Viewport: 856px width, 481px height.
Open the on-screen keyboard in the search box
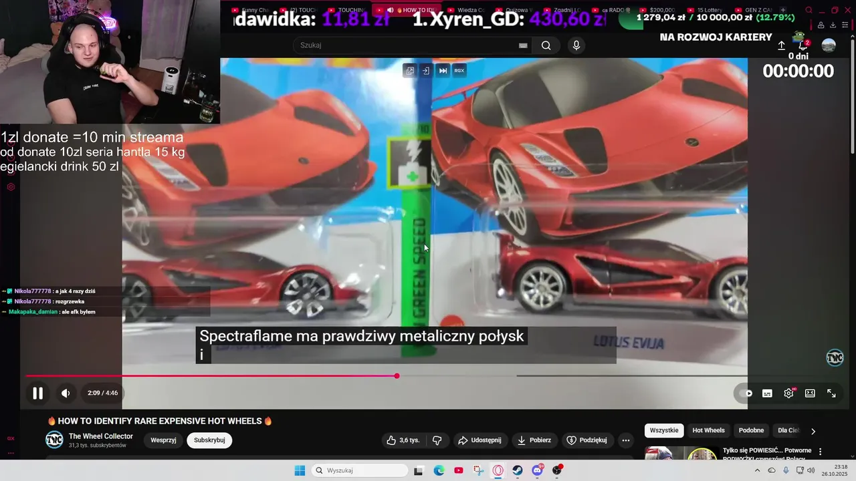tap(523, 45)
